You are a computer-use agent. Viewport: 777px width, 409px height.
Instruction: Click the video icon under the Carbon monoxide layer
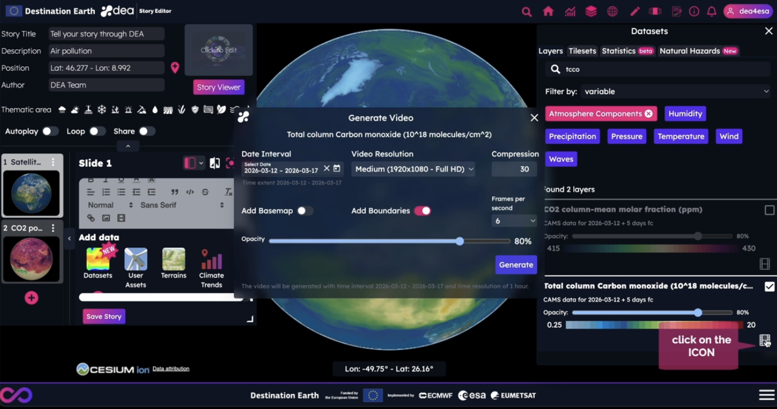(764, 340)
